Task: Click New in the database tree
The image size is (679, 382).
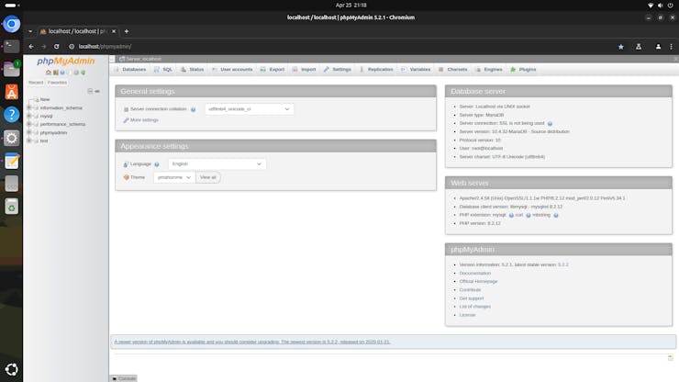Action: pyautogui.click(x=45, y=99)
